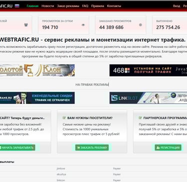Click the Самые низкие цены на рекламу text

pyautogui.click(x=87, y=124)
